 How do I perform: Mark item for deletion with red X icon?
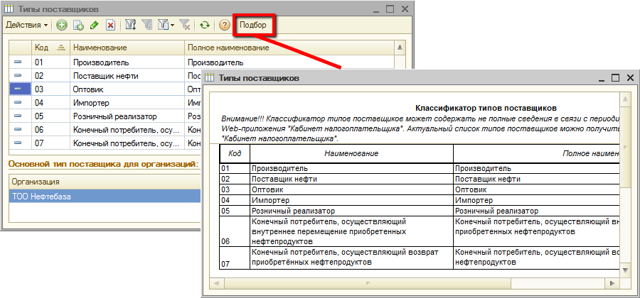(110, 25)
